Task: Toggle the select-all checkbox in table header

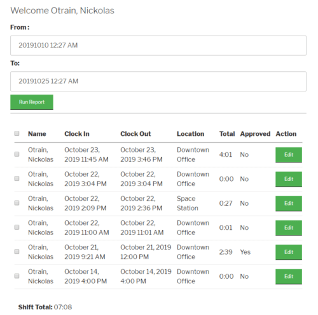Action: [17, 133]
